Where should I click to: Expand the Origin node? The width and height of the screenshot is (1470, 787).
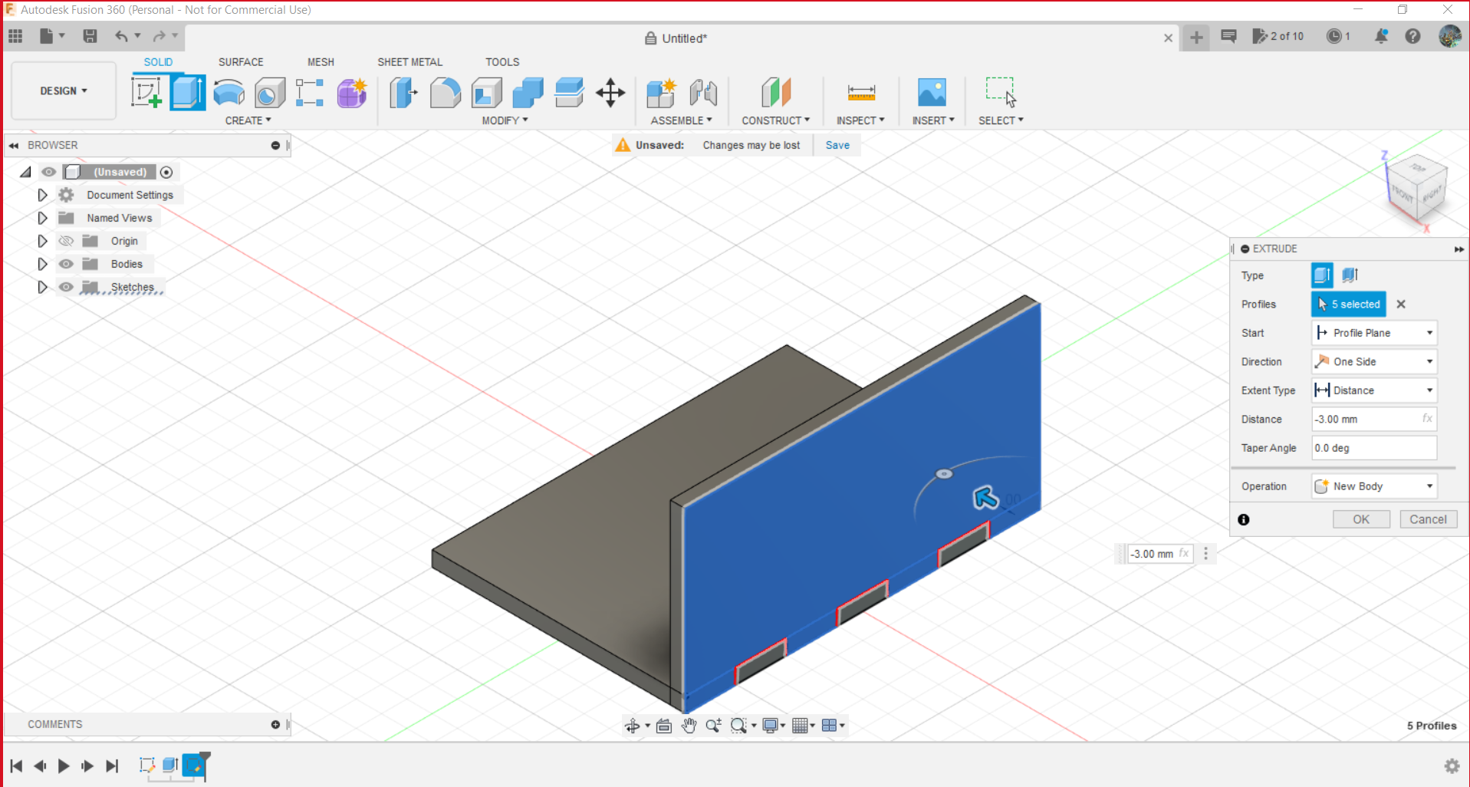[x=42, y=241]
